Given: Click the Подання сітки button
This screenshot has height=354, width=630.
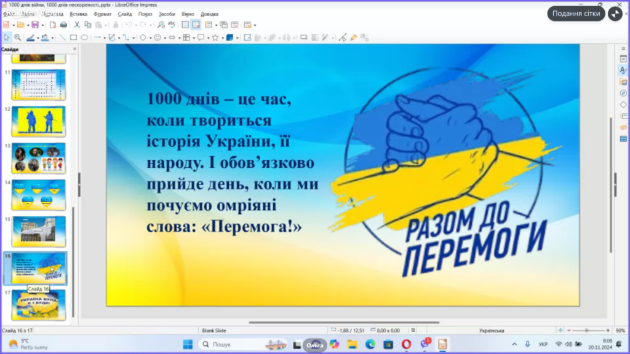Looking at the screenshot, I should (x=576, y=14).
